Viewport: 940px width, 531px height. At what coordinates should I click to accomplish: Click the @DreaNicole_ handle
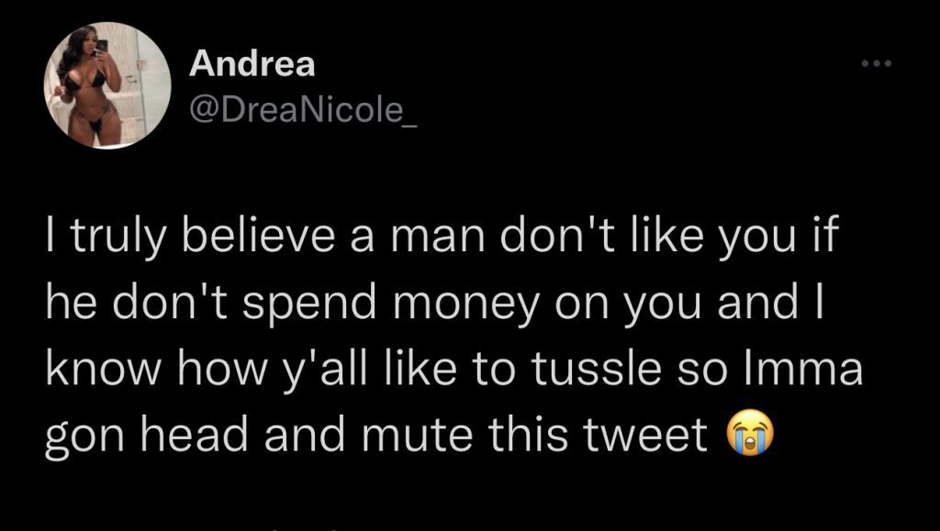point(302,111)
